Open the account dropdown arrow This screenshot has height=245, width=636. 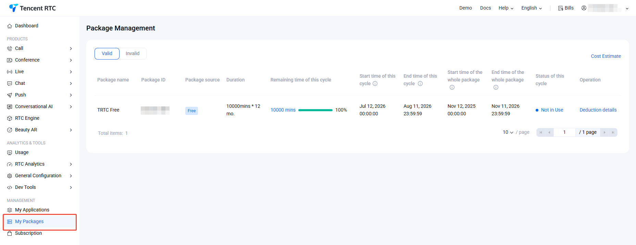pos(627,9)
